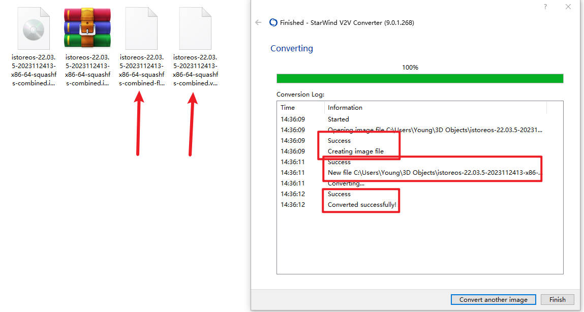Click the 'Converting' heading text
This screenshot has width=584, height=312.
point(292,48)
